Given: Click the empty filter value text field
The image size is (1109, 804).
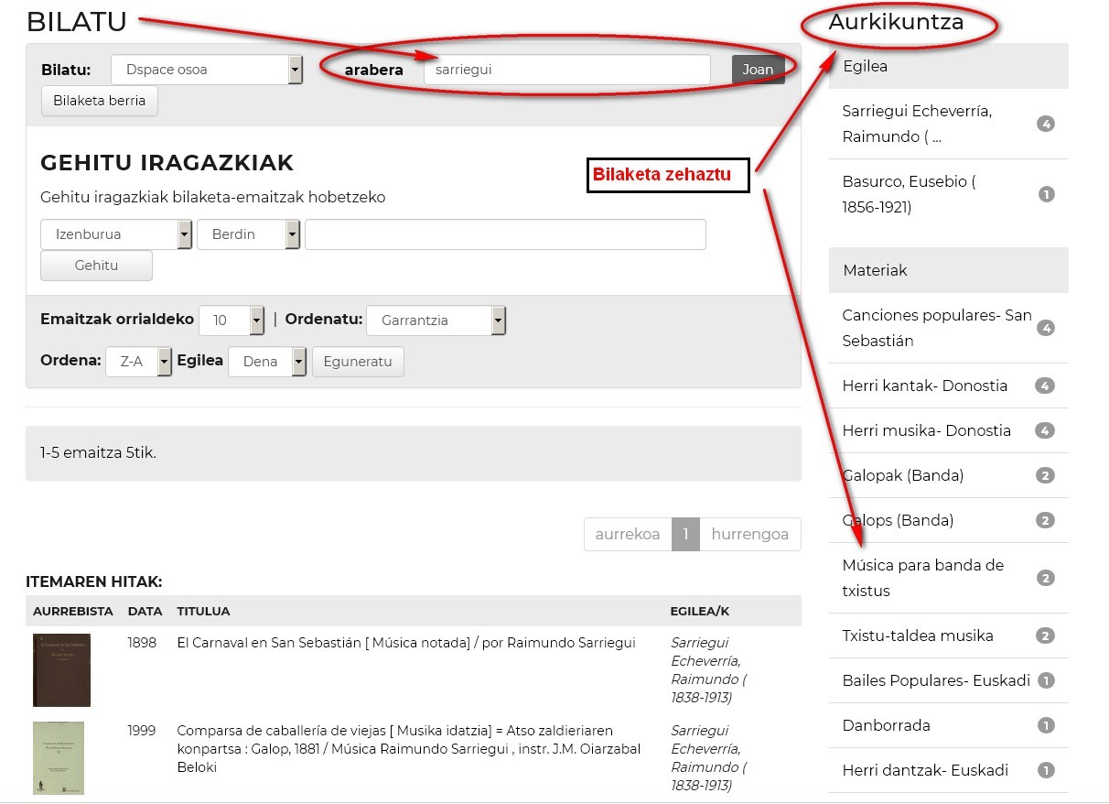Looking at the screenshot, I should point(505,234).
